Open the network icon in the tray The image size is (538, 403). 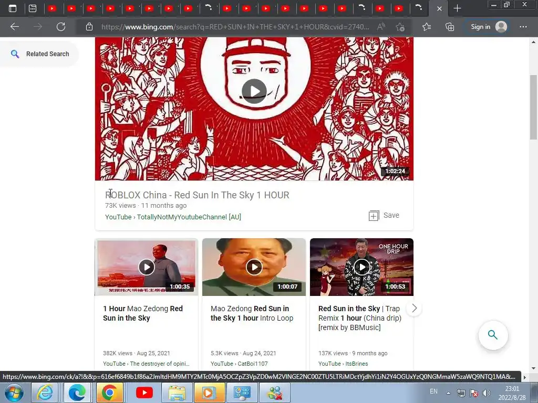pos(461,393)
